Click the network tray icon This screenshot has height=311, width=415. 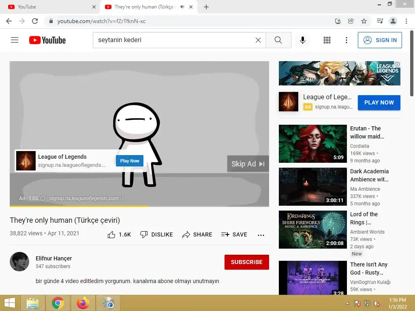pyautogui.click(x=367, y=303)
